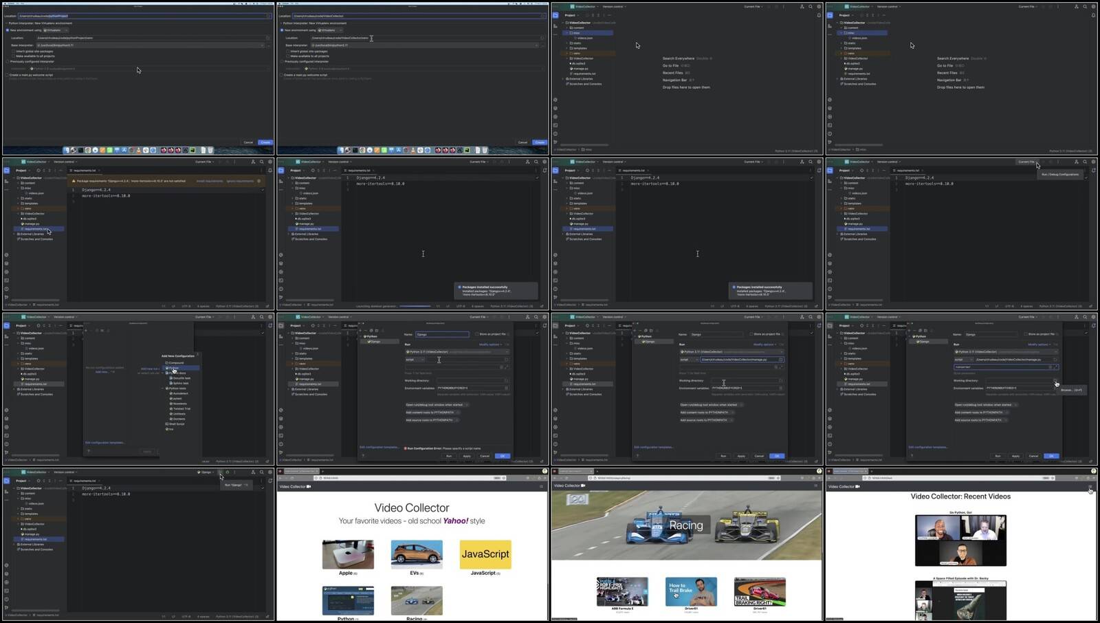Screen dimensions: 1100x623
Task: Click the Debug icon beside Run 'Django'
Action: pos(228,472)
